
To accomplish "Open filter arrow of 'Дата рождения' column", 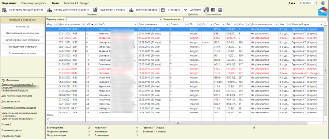I will pos(167,25).
